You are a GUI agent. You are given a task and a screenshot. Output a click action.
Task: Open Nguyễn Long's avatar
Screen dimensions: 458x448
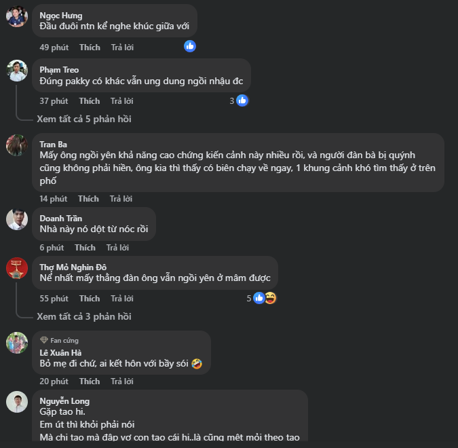pos(17,402)
